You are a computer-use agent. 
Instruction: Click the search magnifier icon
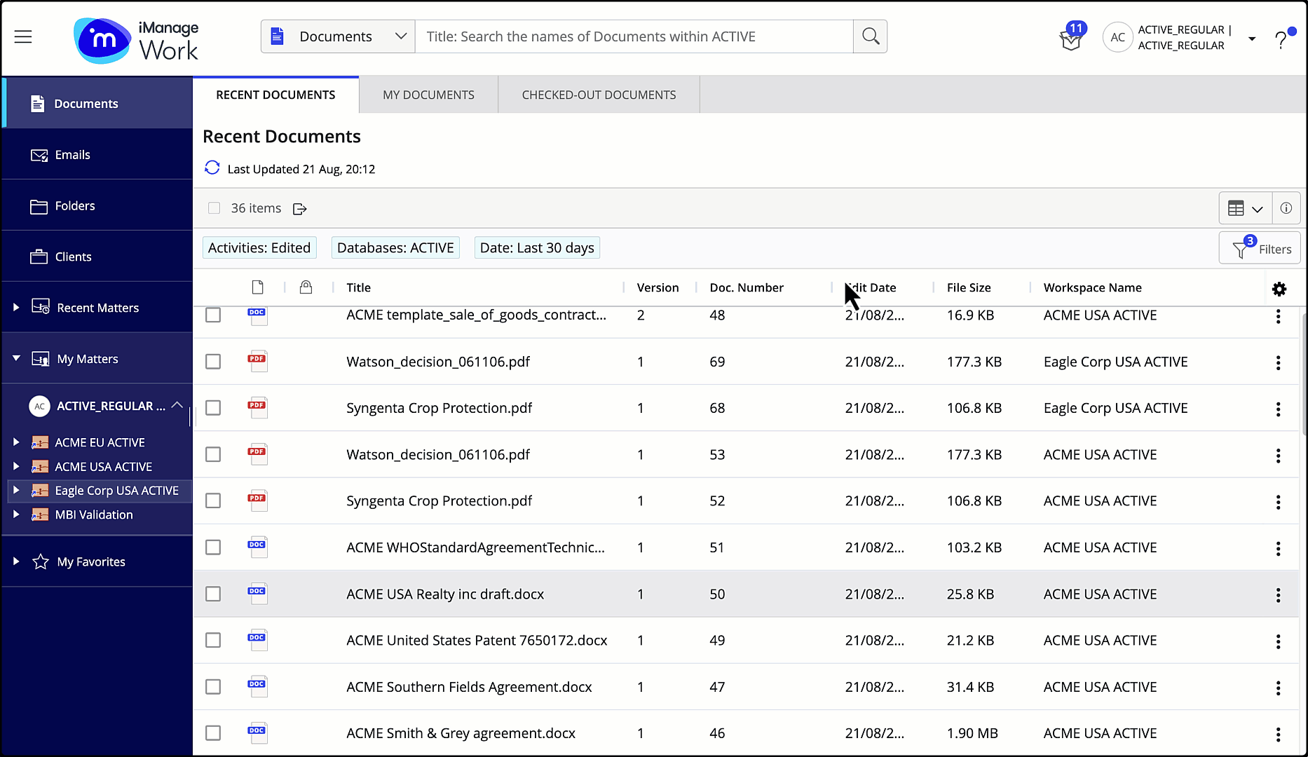(870, 36)
